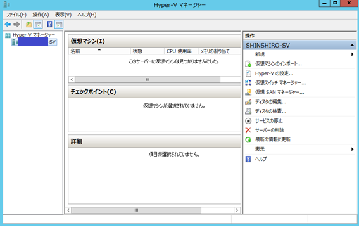The height and width of the screenshot is (230, 359).
Task: Open Hyper-V の設定... action
Action: coord(274,73)
